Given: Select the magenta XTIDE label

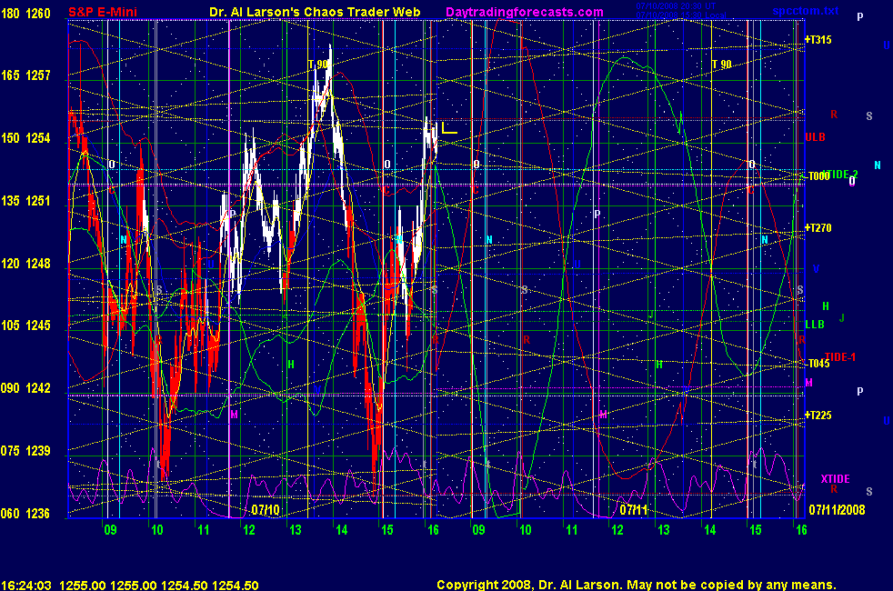Looking at the screenshot, I should point(835,479).
